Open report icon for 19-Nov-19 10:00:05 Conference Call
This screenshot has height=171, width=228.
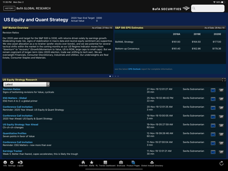click(213, 117)
